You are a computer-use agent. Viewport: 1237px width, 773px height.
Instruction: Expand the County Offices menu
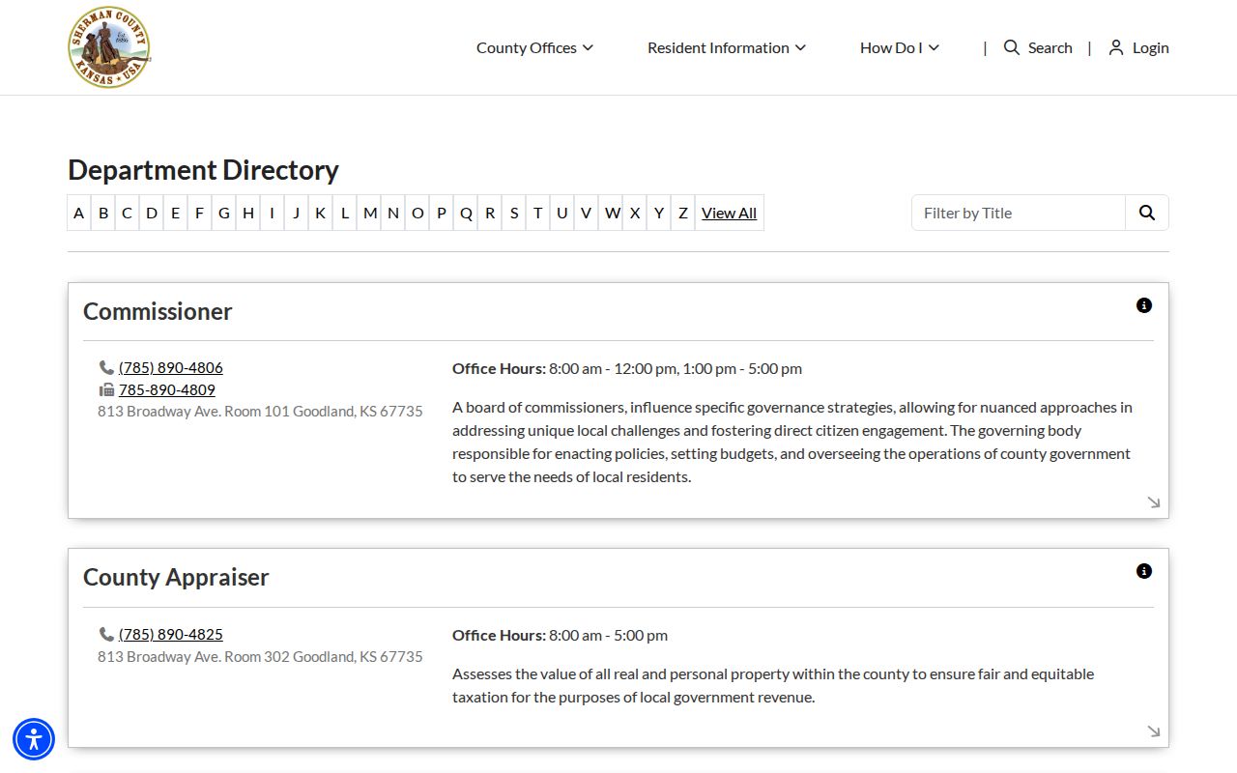(534, 47)
